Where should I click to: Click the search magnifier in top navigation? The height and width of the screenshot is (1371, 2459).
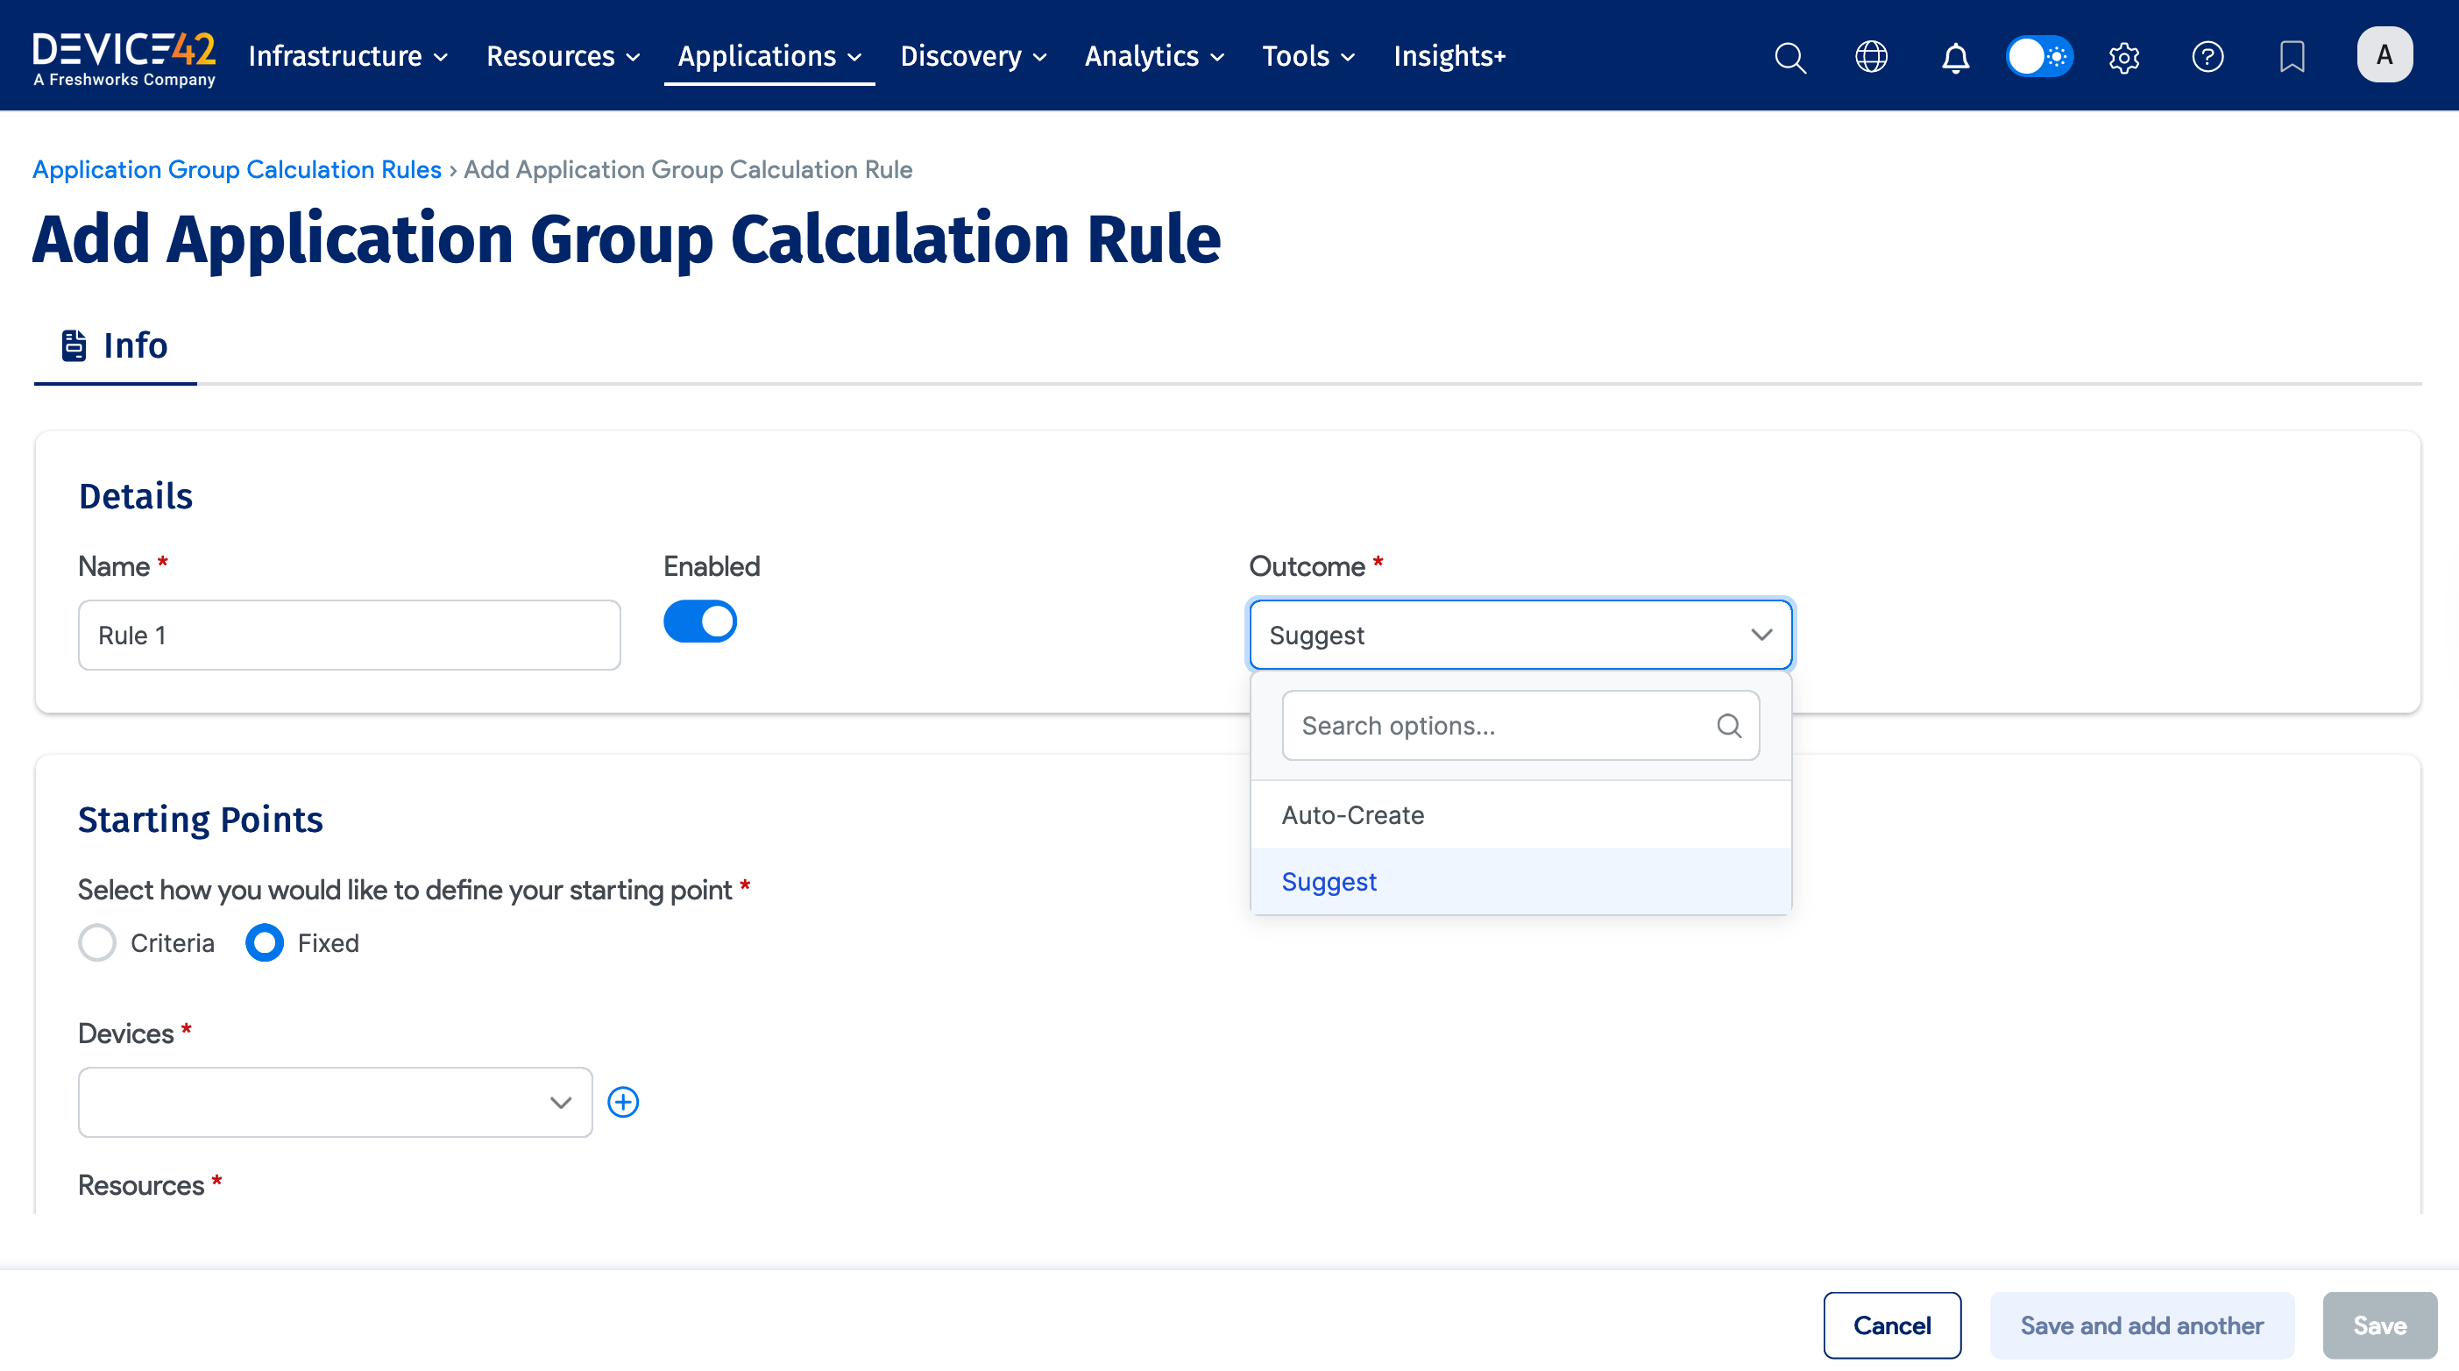1789,57
